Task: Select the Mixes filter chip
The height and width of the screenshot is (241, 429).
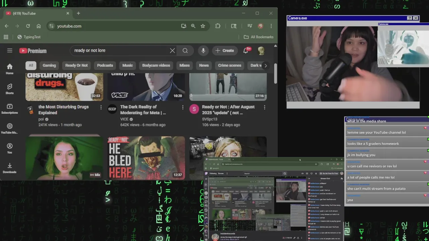Action: tap(184, 65)
